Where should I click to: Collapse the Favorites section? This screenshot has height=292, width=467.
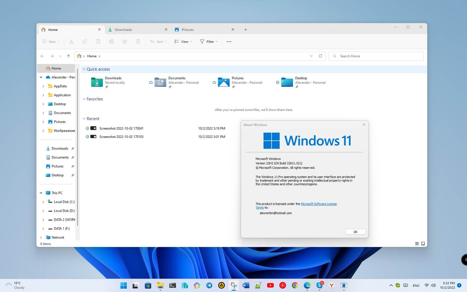pos(84,99)
